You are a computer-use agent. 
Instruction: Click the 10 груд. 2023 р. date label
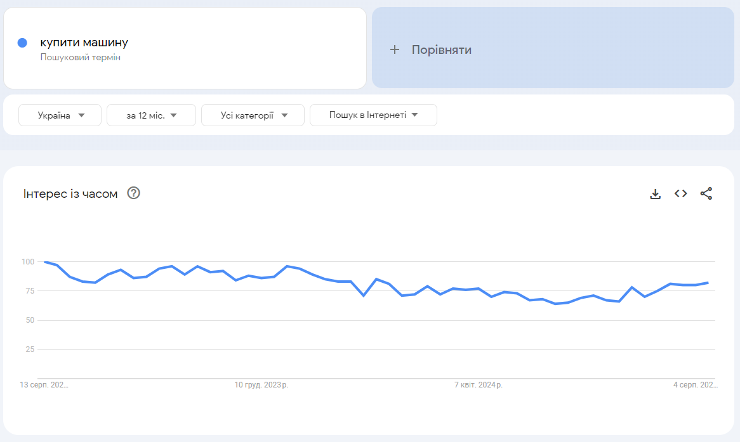261,385
